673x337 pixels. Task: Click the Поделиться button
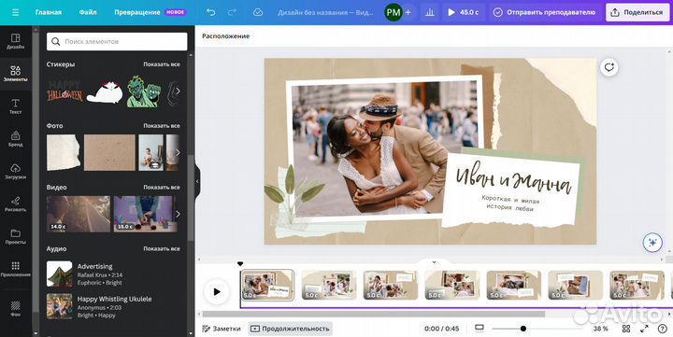click(x=637, y=12)
